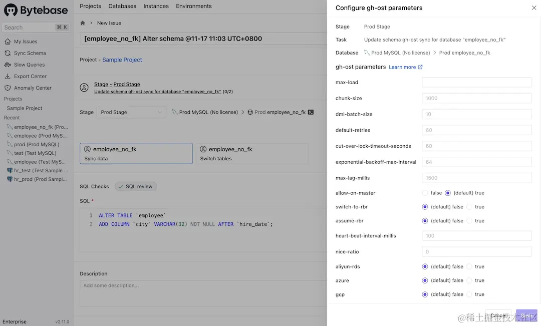The width and height of the screenshot is (541, 326).
Task: Click the Bytebase logo
Action: (x=36, y=11)
